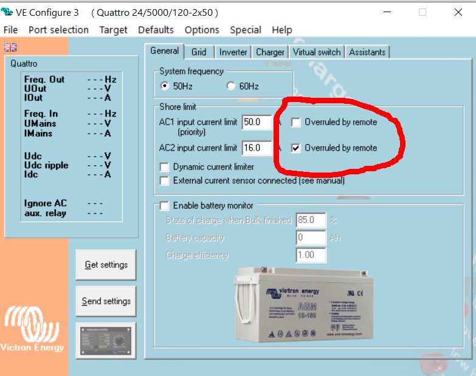Image resolution: width=476 pixels, height=376 pixels.
Task: Click the VE Configure app icon in title bar
Action: [7, 12]
